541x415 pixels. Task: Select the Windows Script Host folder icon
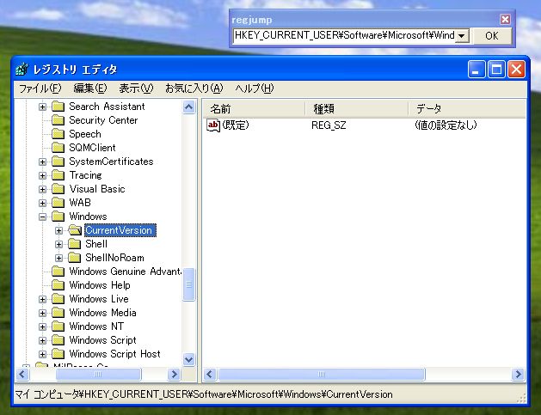point(58,354)
